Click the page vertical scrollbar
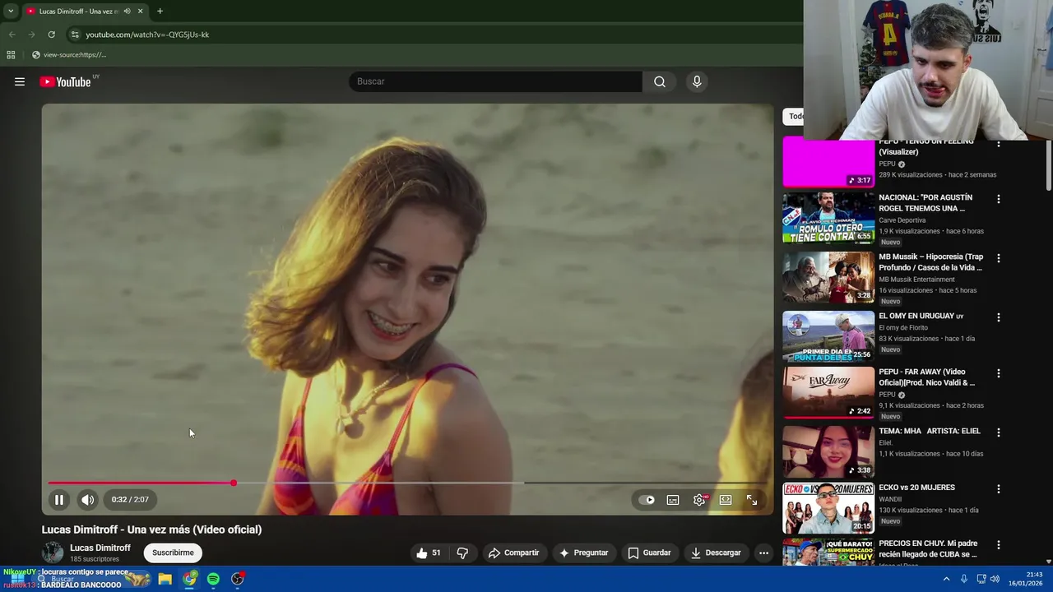This screenshot has height=592, width=1053. tap(1048, 164)
